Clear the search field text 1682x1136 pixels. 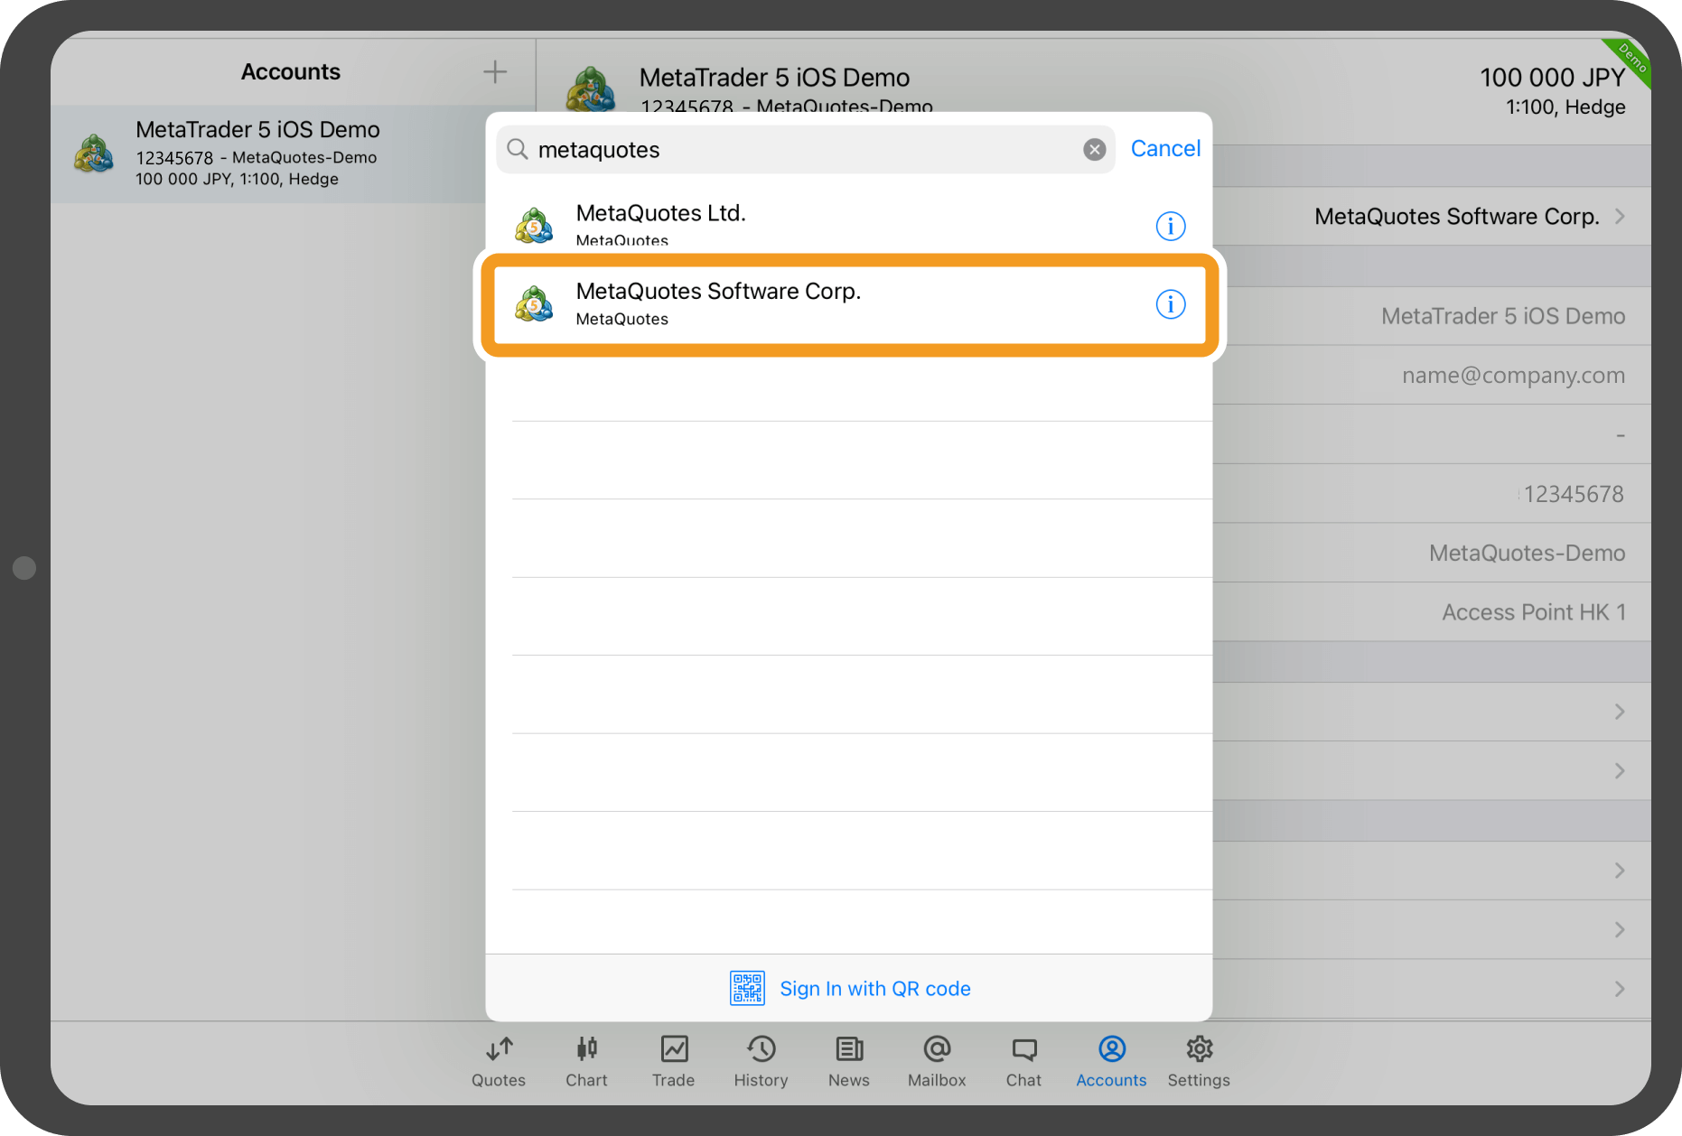(x=1094, y=150)
